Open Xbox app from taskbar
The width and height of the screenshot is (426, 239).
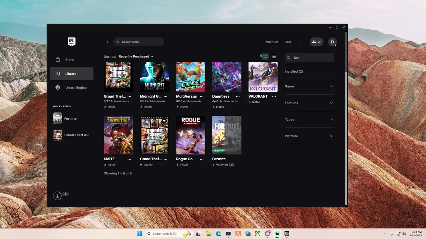[258, 234]
